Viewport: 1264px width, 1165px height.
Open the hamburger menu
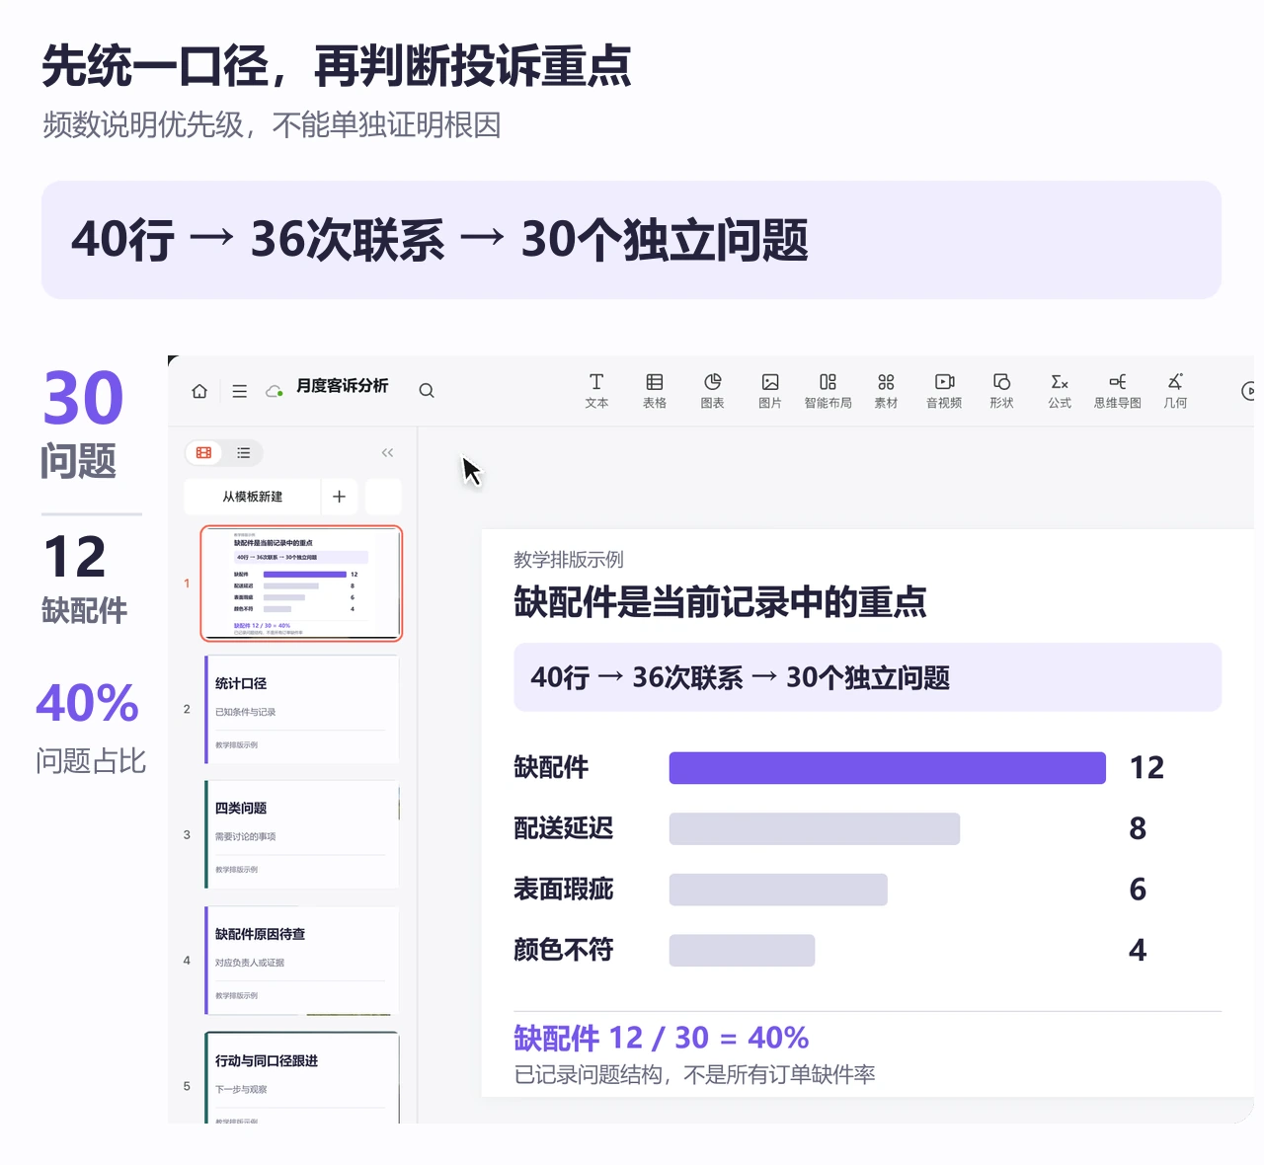(240, 391)
